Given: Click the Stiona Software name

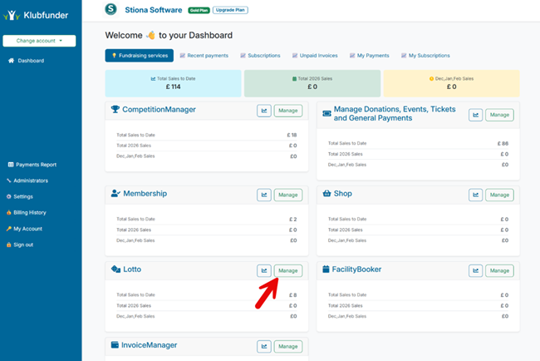Looking at the screenshot, I should tap(153, 10).
